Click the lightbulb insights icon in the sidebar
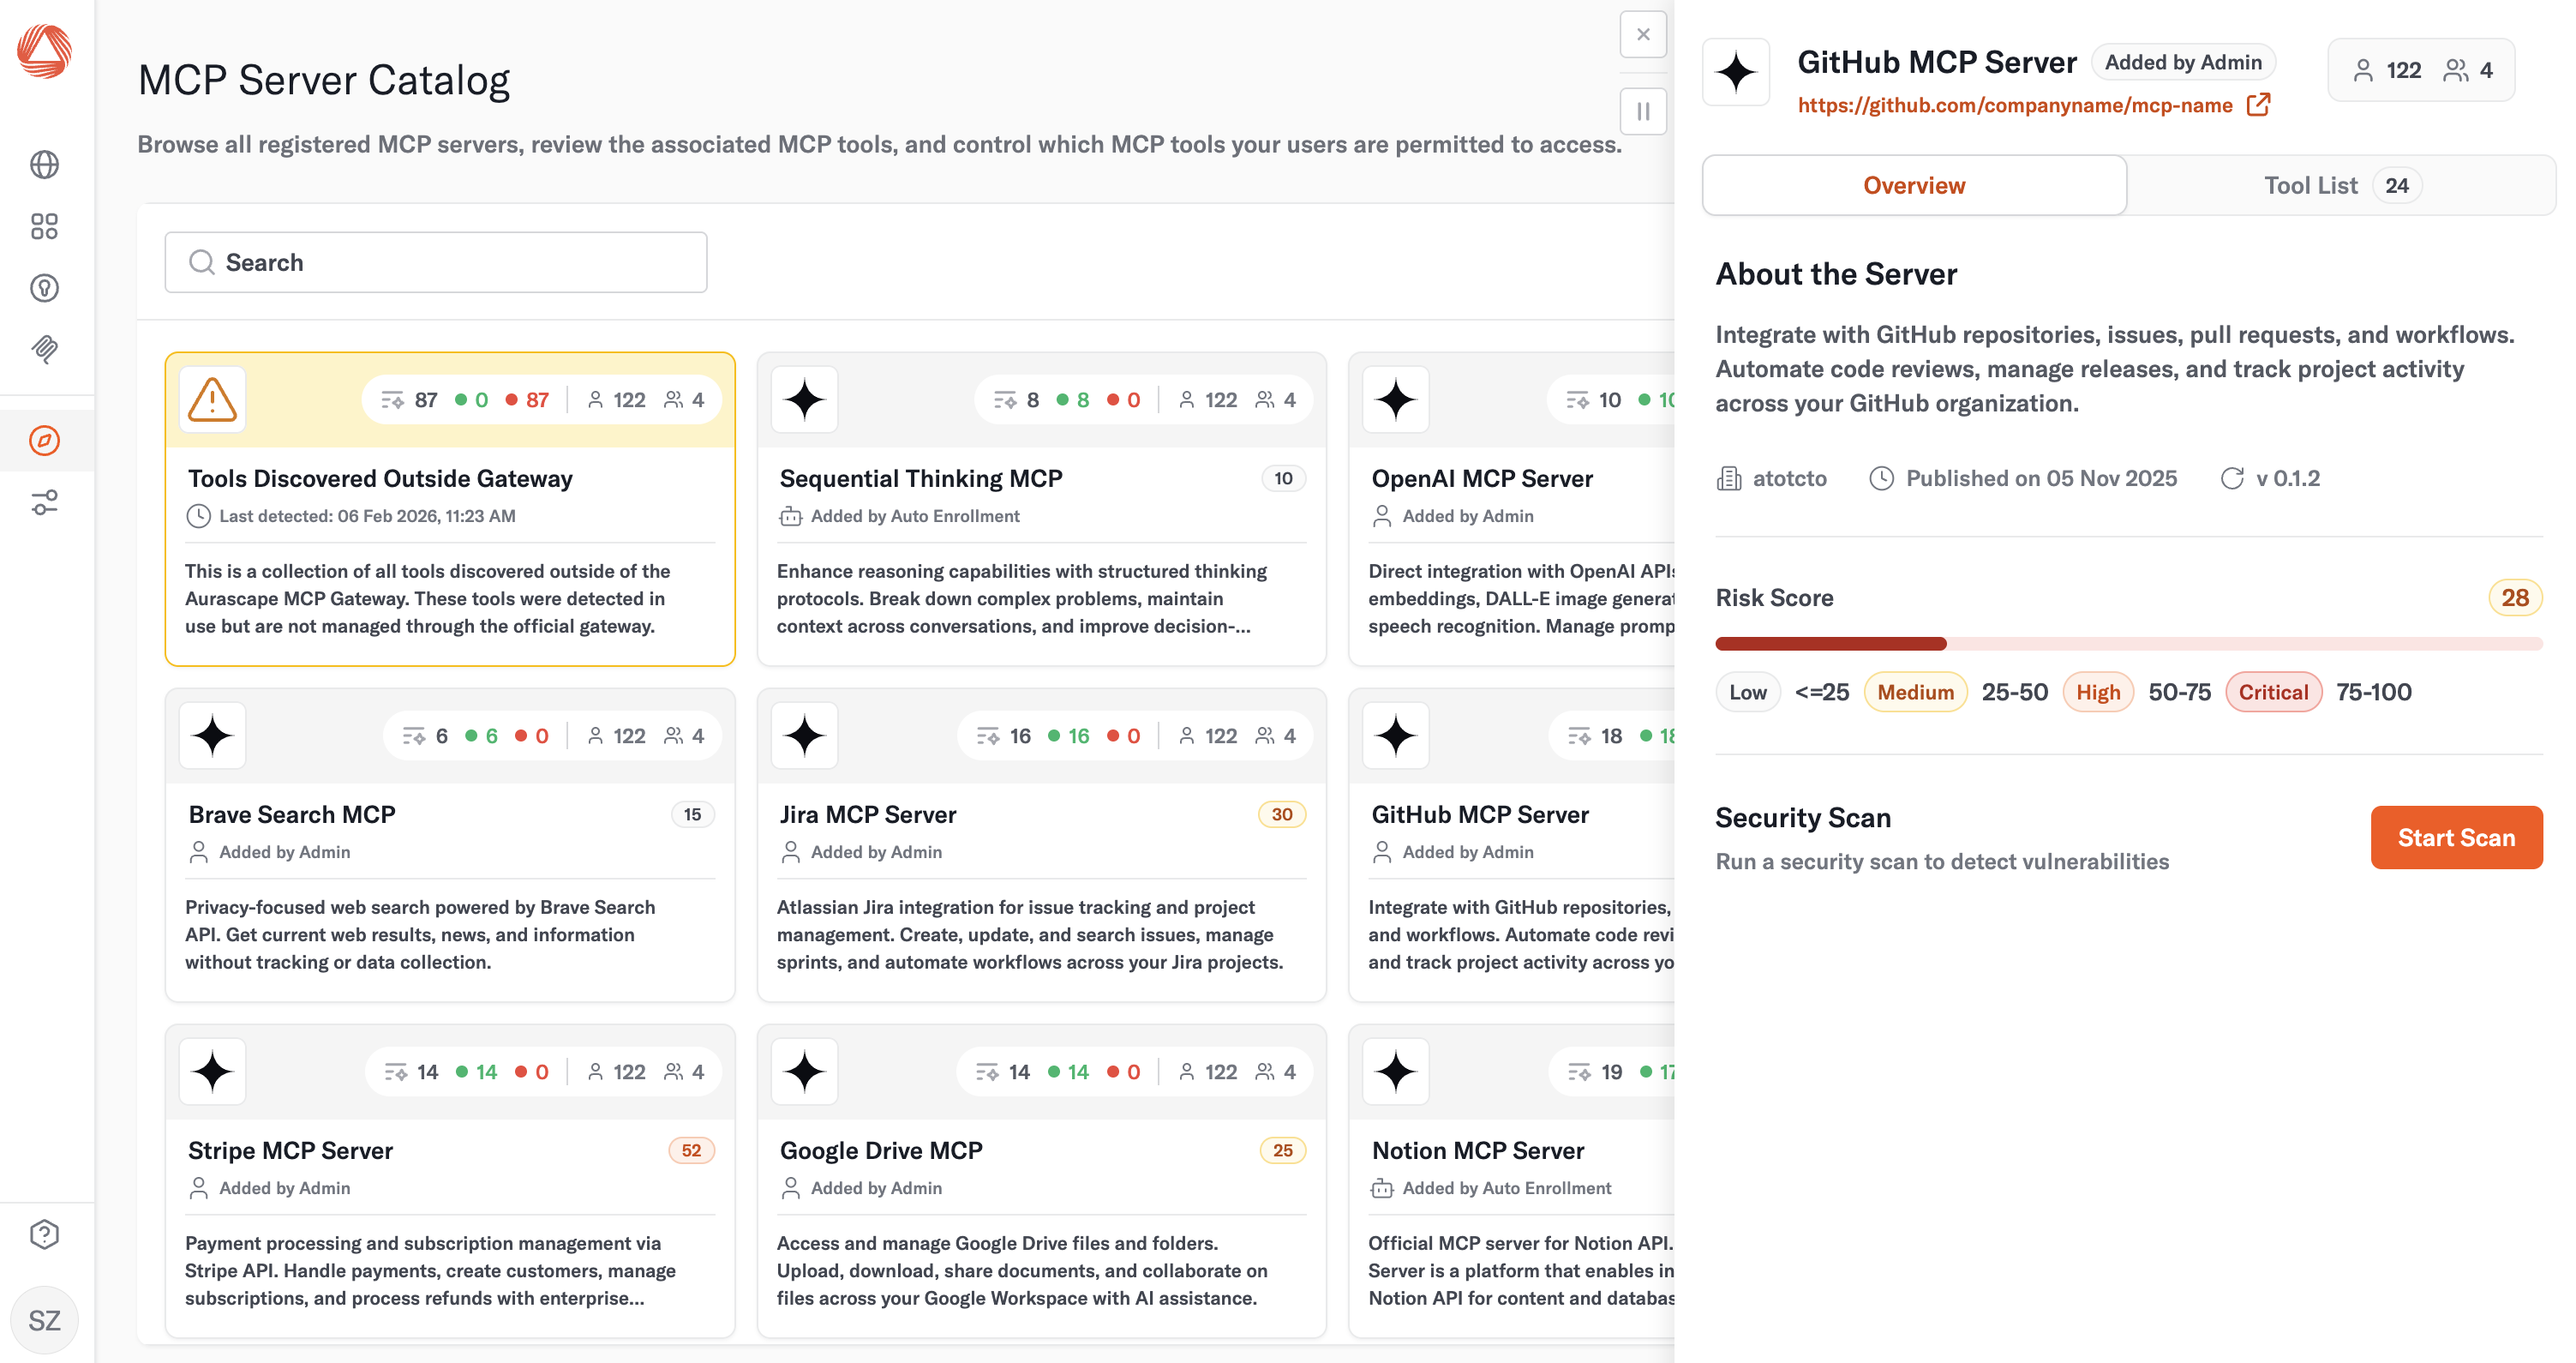The image size is (2576, 1363). [44, 288]
